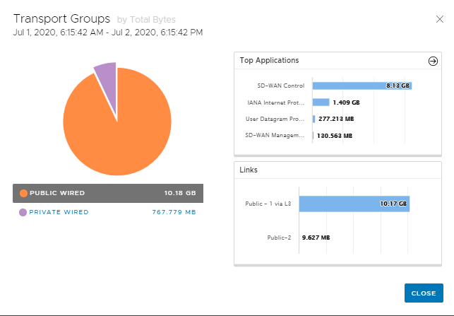Click the SD-WAN Control bar
The width and height of the screenshot is (454, 316).
pyautogui.click(x=361, y=86)
